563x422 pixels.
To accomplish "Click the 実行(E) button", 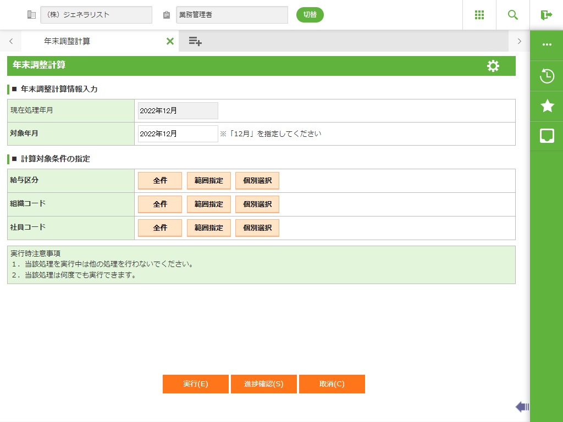I will [x=196, y=384].
